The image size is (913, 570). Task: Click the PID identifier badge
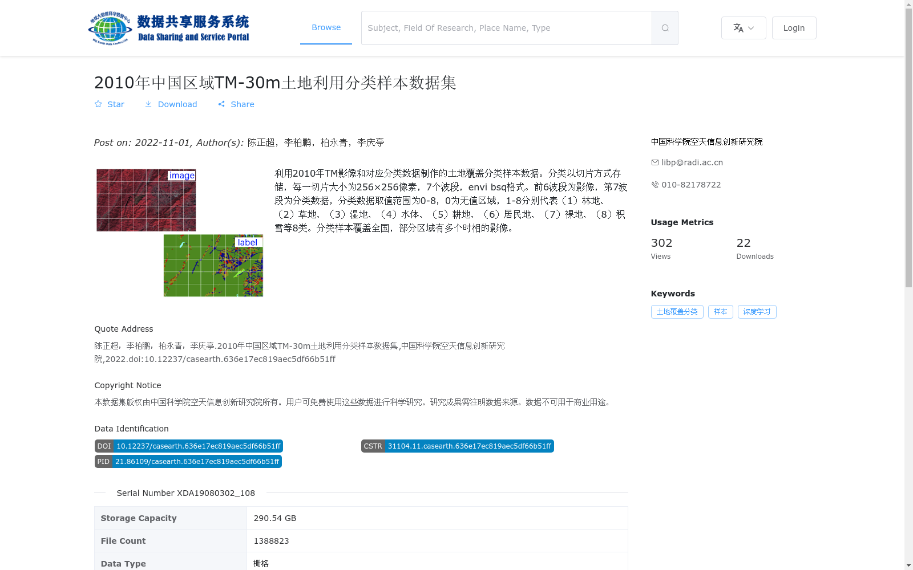[x=188, y=462]
